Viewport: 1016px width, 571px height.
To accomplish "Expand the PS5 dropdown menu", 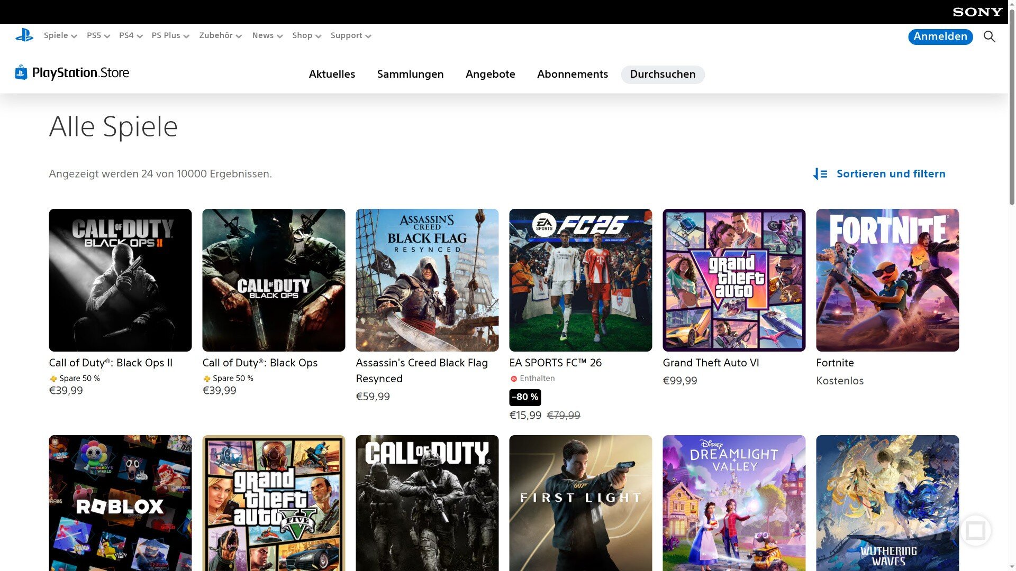I will click(98, 35).
